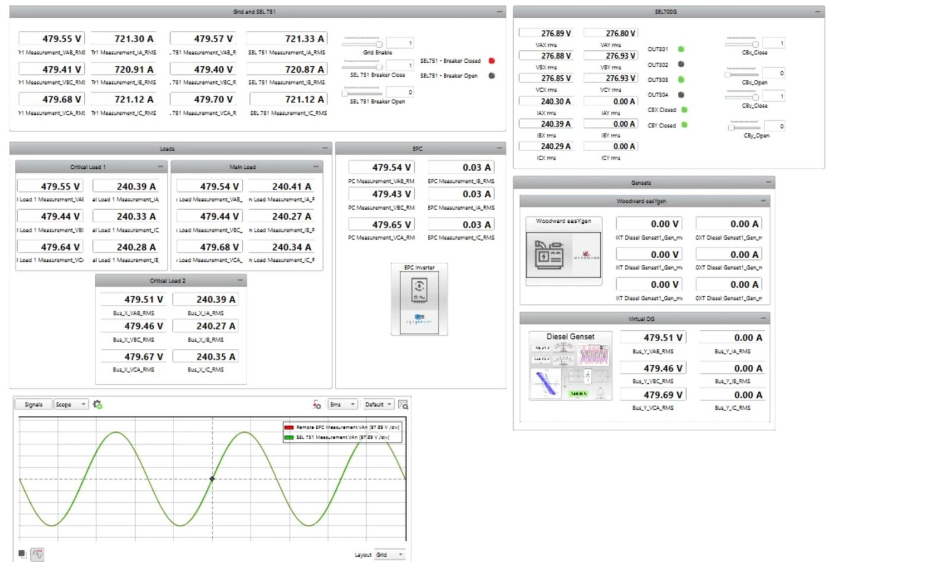Click the trigger settings icon beside 5ms
This screenshot has width=948, height=562.
pos(317,404)
